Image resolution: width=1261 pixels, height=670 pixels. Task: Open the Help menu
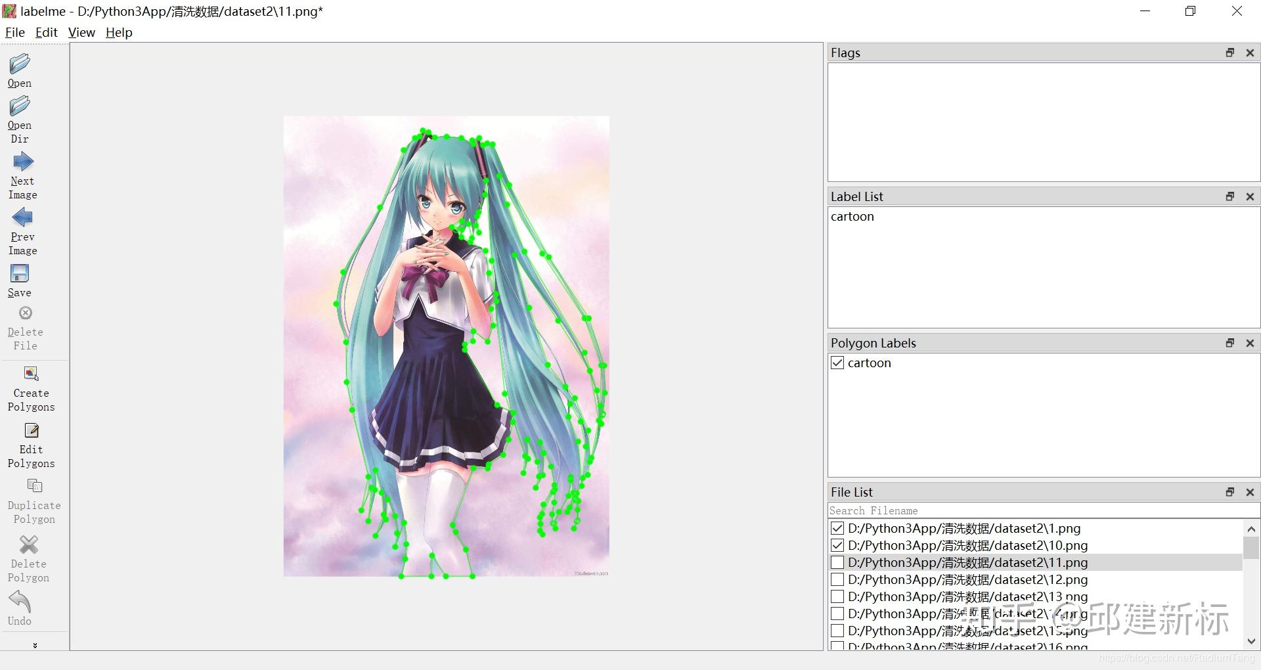tap(119, 32)
